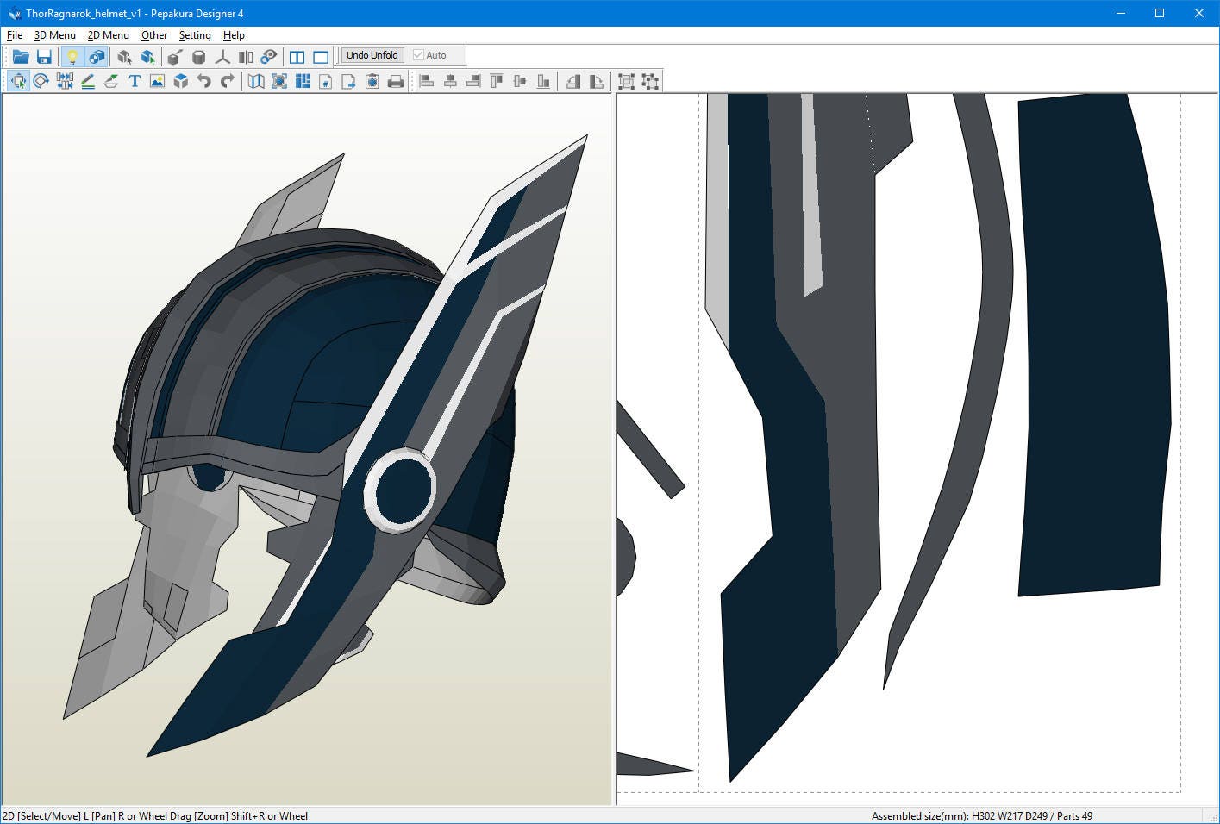1220x824 pixels.
Task: Click the assembled size status bar text
Action: 981,815
